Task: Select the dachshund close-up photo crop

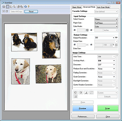Action: (x=51, y=45)
